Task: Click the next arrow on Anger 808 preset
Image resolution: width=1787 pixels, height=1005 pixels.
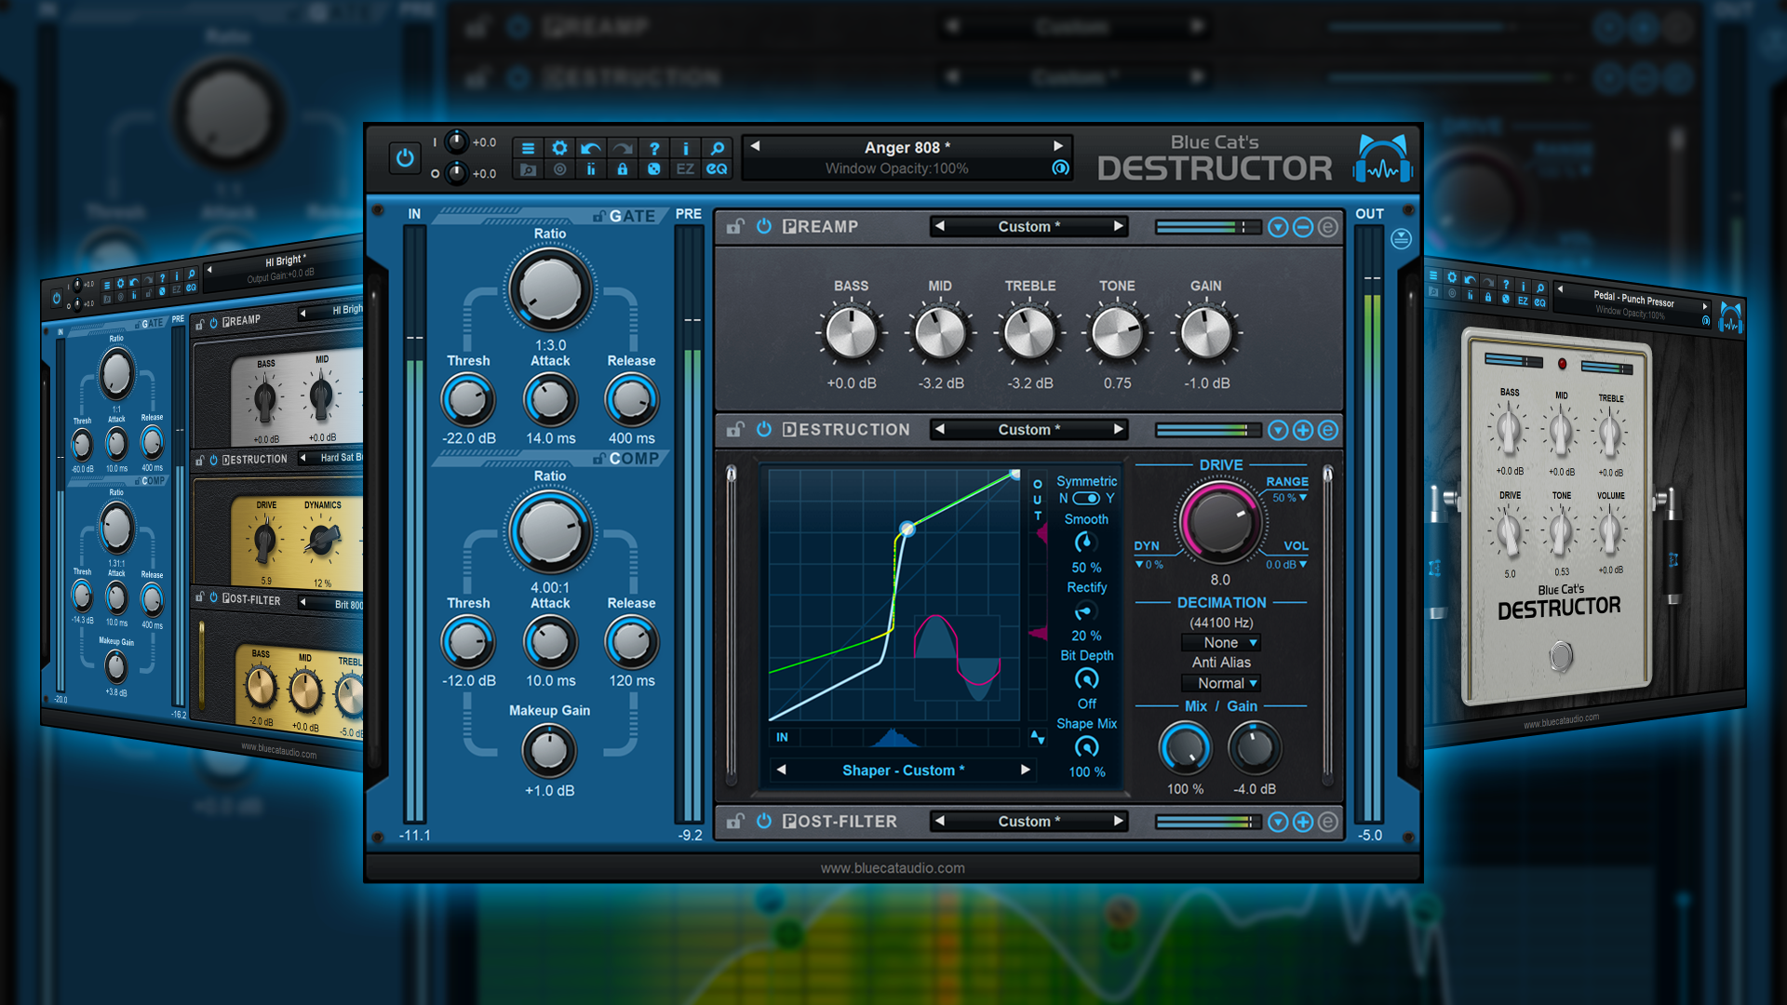Action: coord(1058,146)
